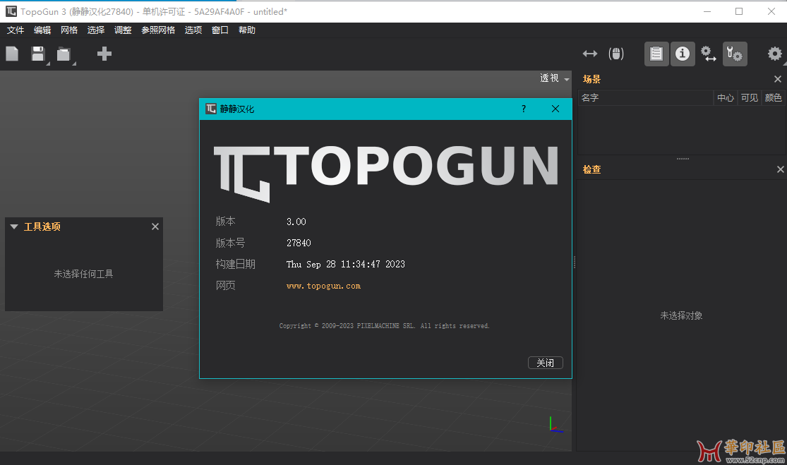The image size is (787, 465).
Task: Click the save icon's dropdown arrow
Action: tap(48, 64)
